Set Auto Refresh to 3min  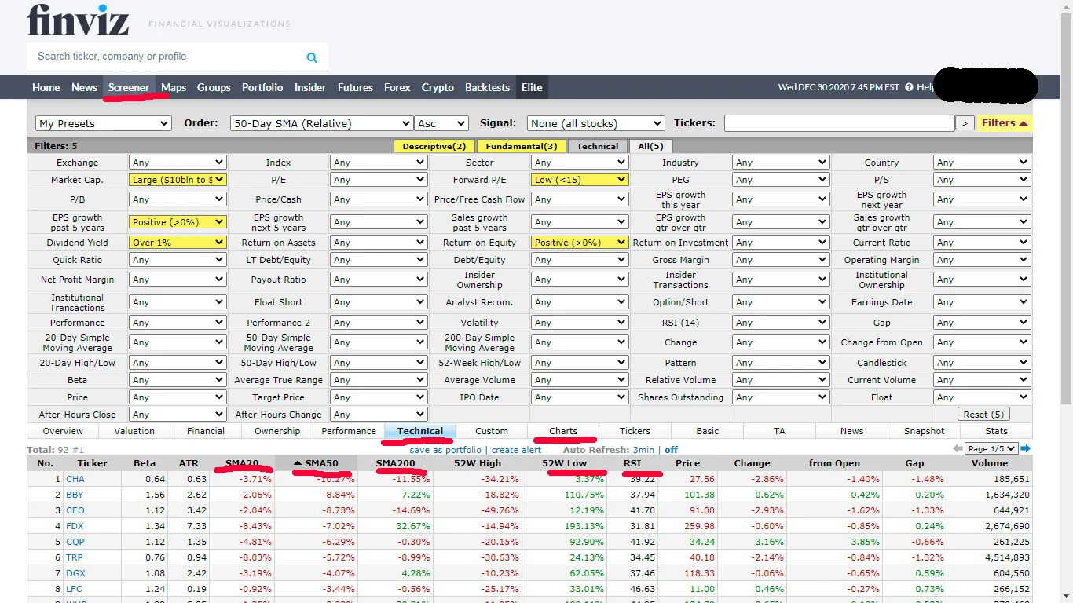(643, 450)
